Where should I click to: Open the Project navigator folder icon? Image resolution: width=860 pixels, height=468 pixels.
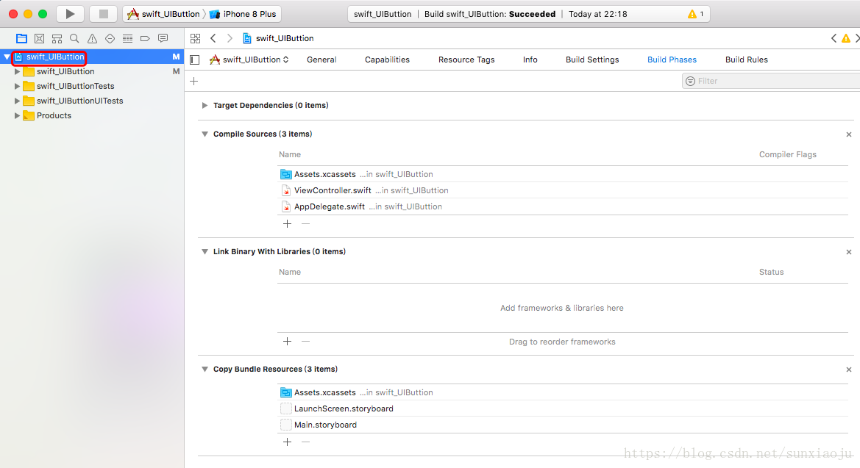click(x=21, y=38)
